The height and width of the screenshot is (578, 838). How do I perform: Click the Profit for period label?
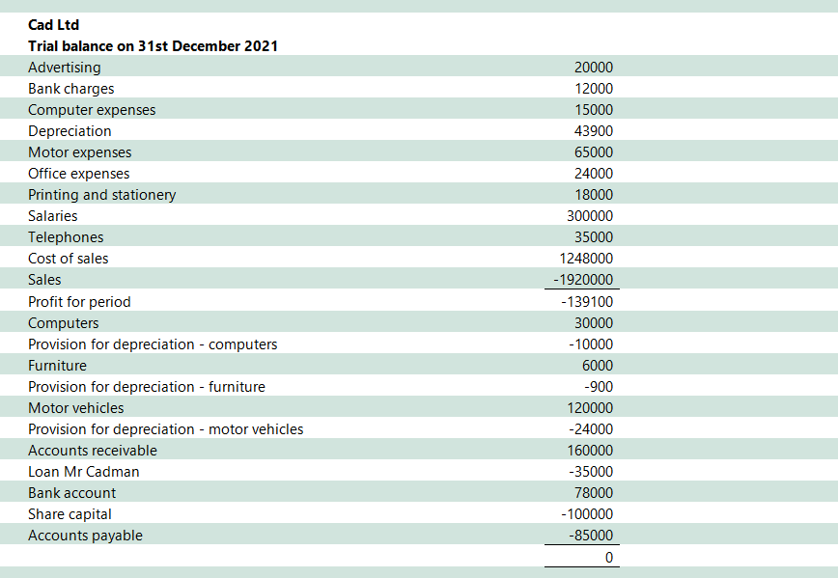point(79,302)
